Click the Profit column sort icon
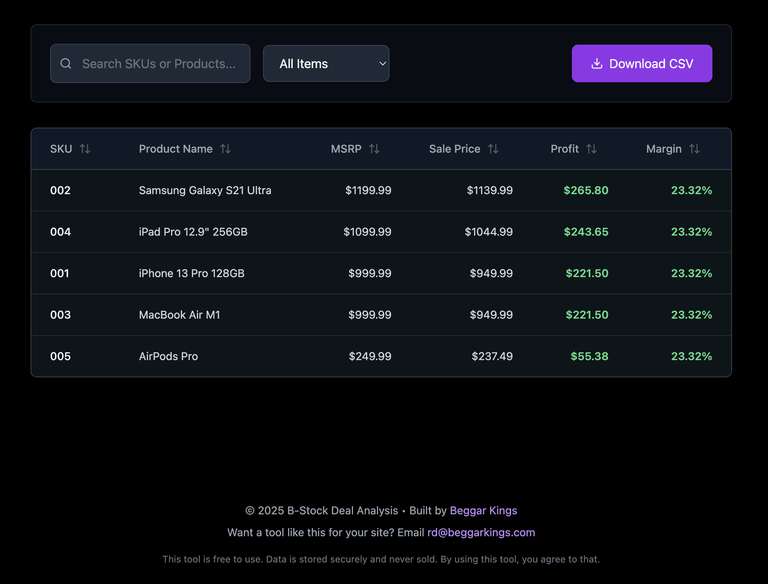Image resolution: width=768 pixels, height=584 pixels. click(x=591, y=149)
